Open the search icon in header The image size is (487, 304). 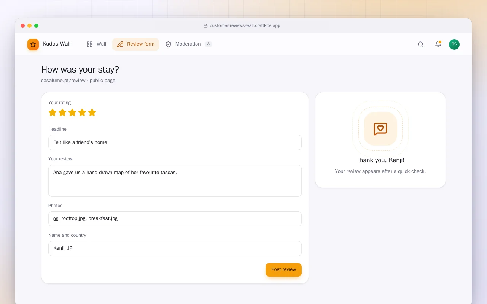(x=420, y=44)
